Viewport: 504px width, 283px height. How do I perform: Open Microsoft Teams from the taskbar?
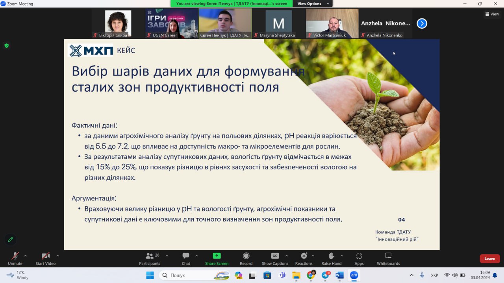pyautogui.click(x=282, y=275)
